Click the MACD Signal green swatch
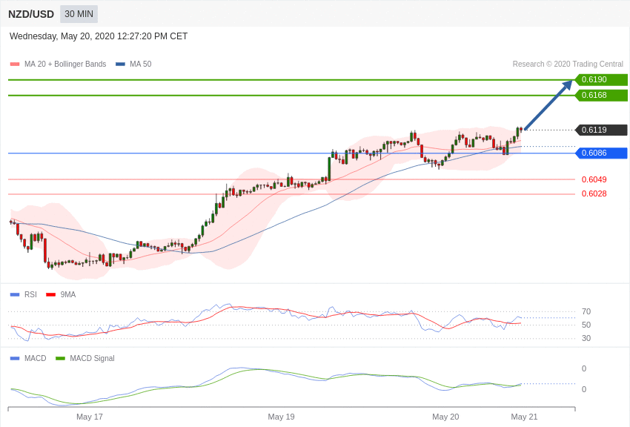 coord(60,358)
